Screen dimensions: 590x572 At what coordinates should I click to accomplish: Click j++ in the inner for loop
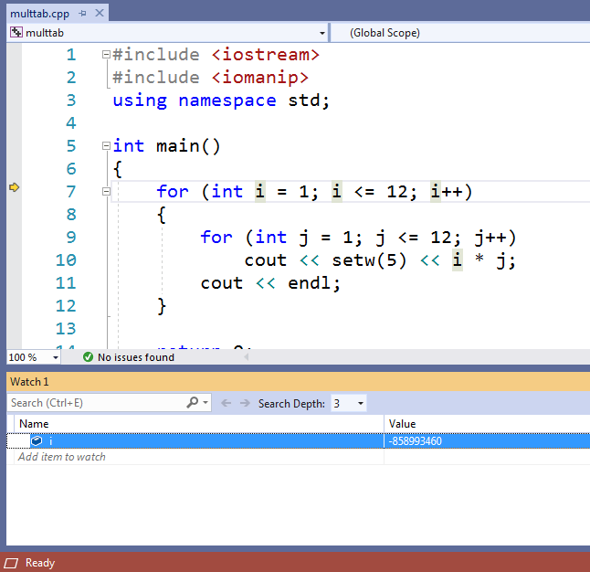[490, 238]
